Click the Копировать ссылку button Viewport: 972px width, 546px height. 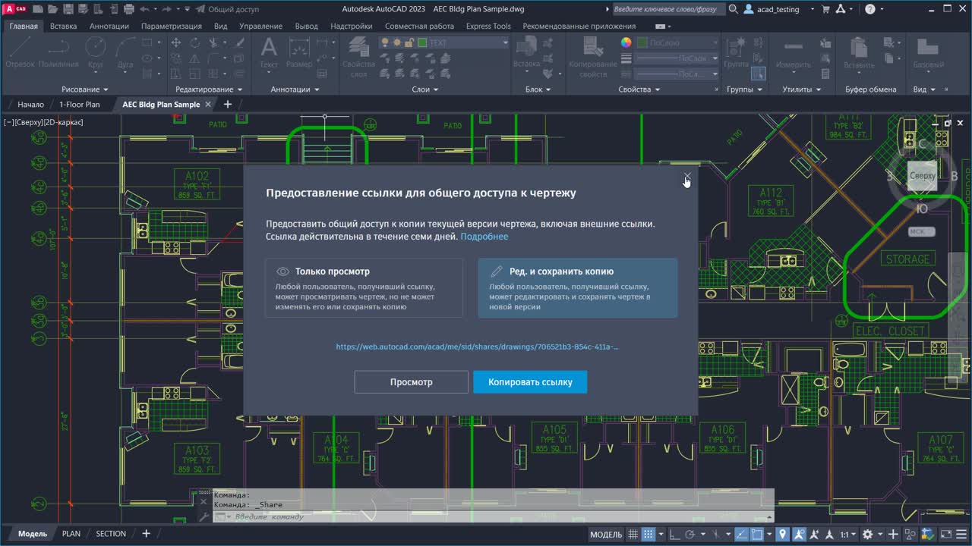click(x=530, y=382)
